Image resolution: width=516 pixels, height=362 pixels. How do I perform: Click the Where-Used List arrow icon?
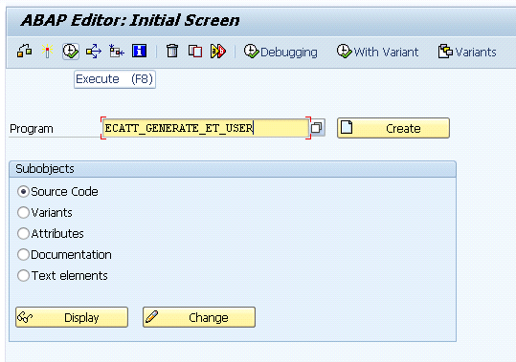[x=94, y=52]
